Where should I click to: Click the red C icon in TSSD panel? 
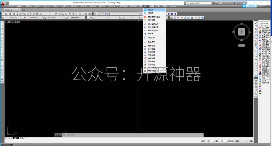260,28
